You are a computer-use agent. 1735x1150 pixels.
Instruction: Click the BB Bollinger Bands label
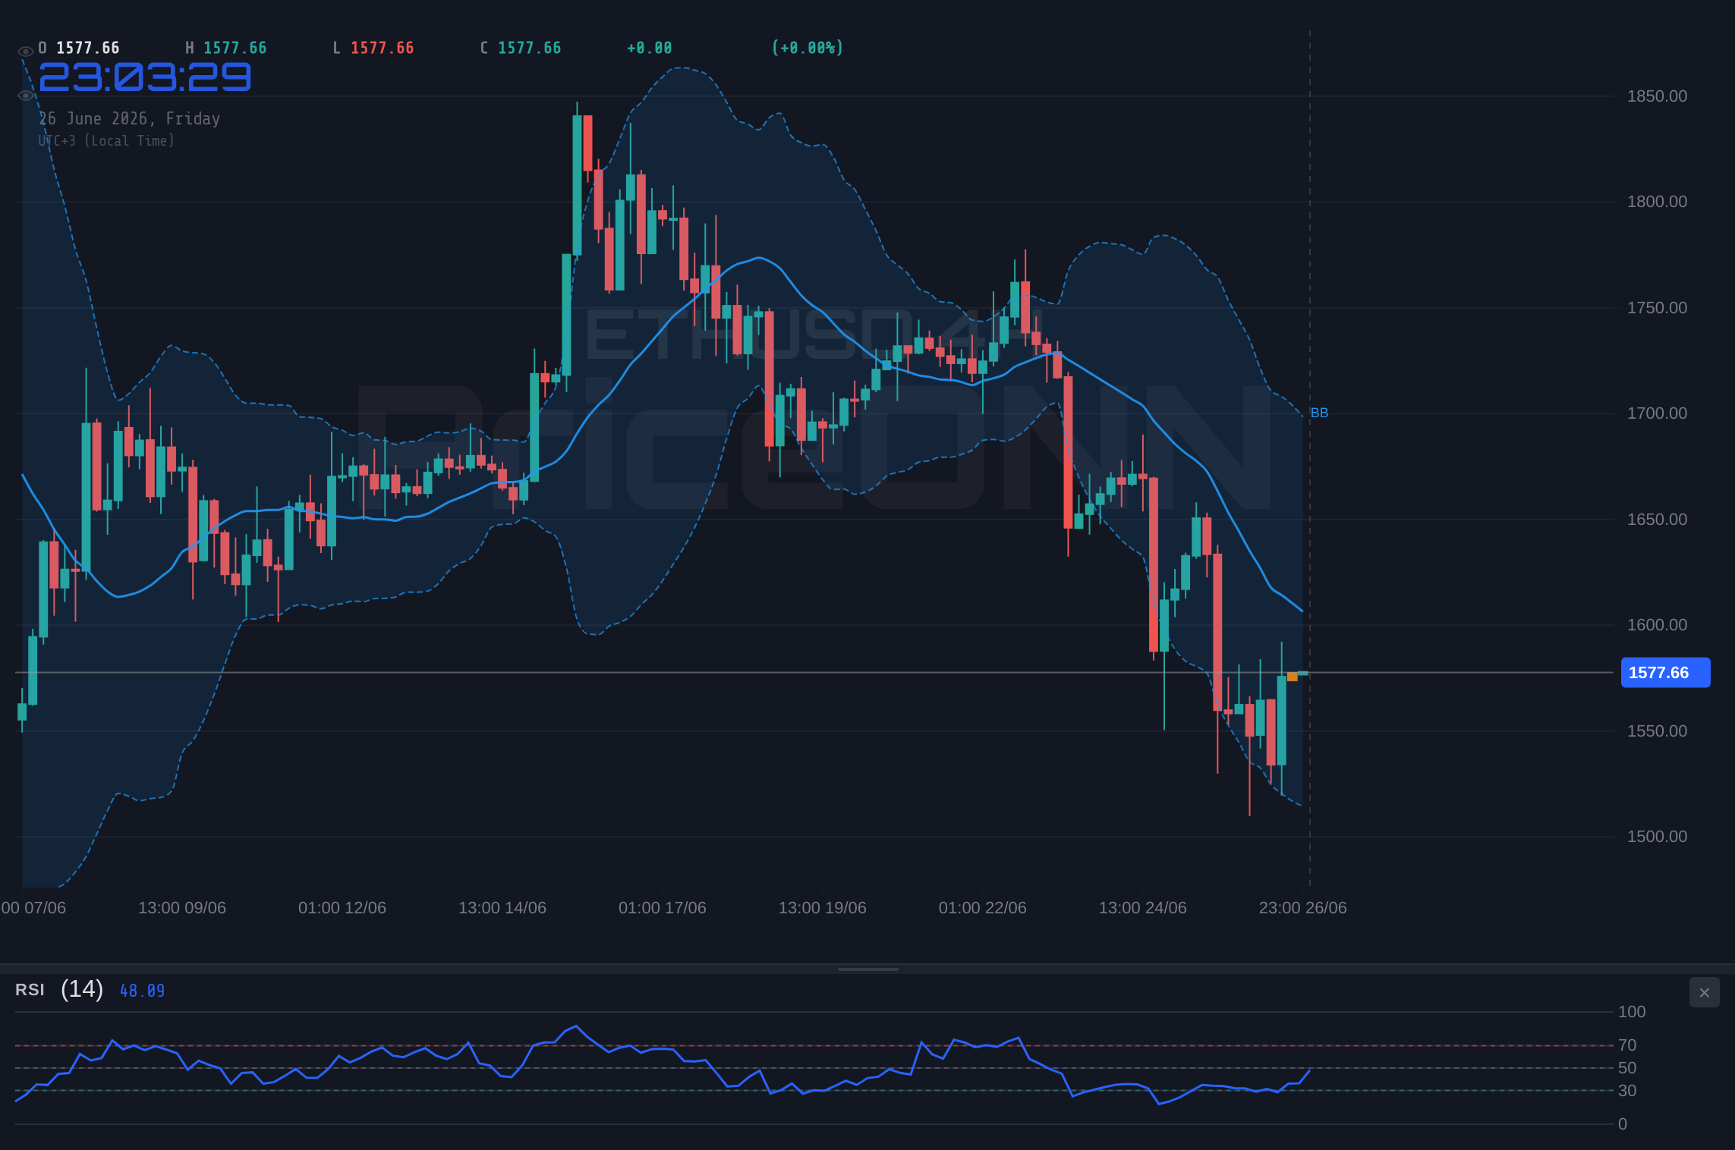coord(1319,413)
